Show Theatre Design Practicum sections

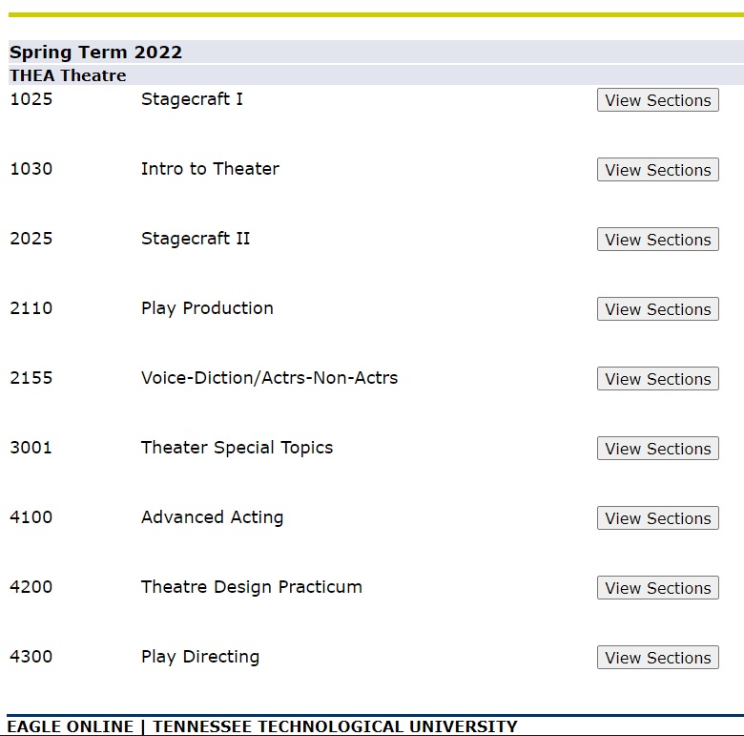point(657,588)
